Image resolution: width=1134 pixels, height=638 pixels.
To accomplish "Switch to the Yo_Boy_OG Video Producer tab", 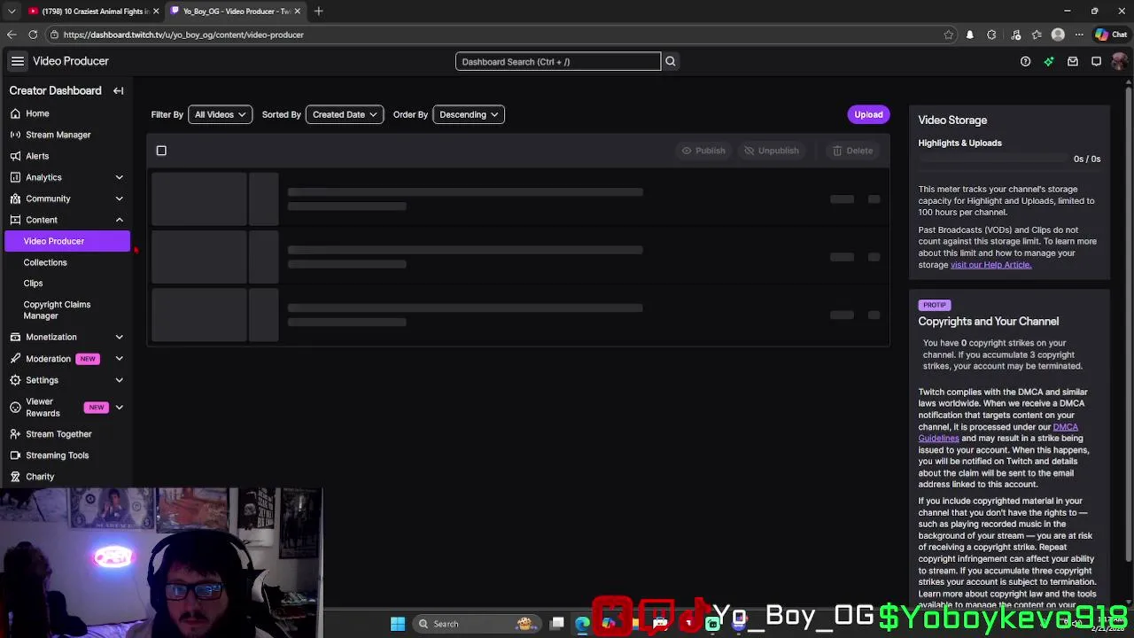I will (x=235, y=11).
